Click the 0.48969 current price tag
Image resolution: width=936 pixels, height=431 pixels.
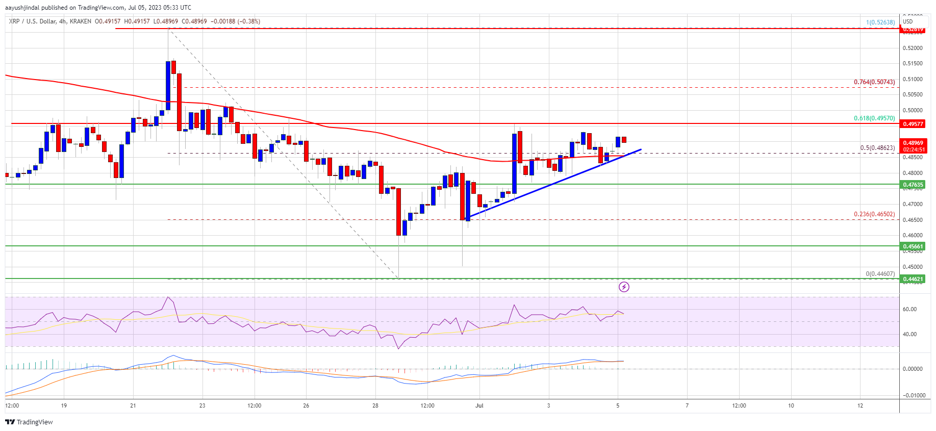tap(913, 143)
